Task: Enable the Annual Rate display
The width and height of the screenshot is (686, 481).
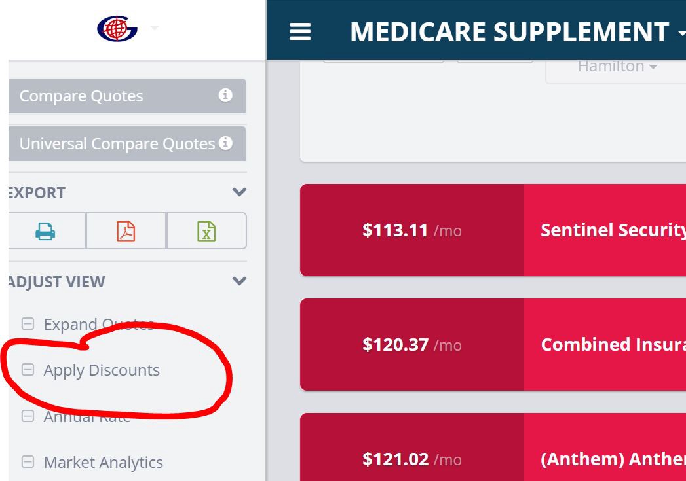Action: point(27,416)
